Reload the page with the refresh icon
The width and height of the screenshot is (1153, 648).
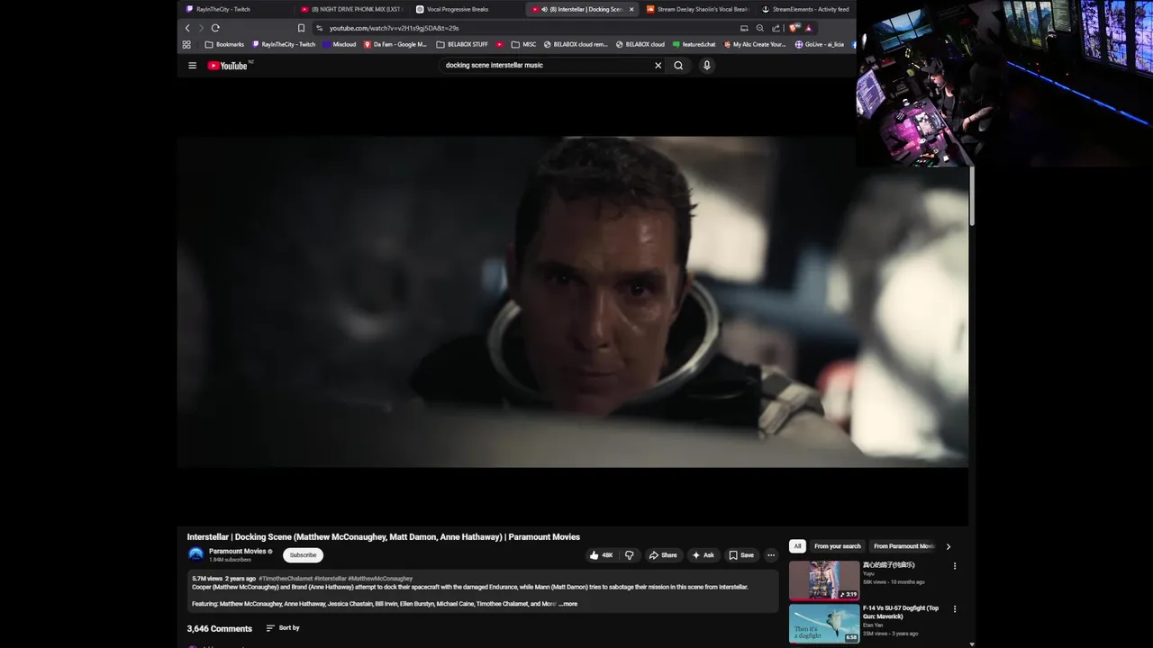click(x=215, y=28)
